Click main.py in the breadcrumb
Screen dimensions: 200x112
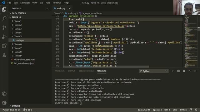pyautogui.click(x=72, y=13)
